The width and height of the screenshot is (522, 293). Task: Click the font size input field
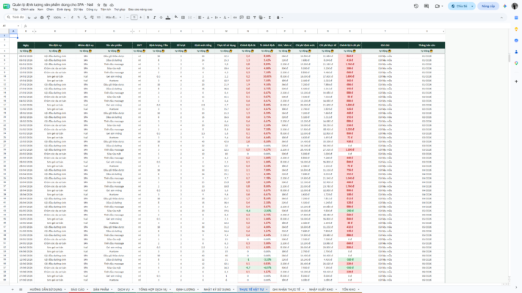tap(134, 18)
